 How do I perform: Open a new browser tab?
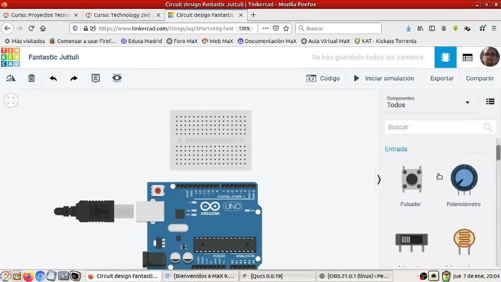point(253,15)
